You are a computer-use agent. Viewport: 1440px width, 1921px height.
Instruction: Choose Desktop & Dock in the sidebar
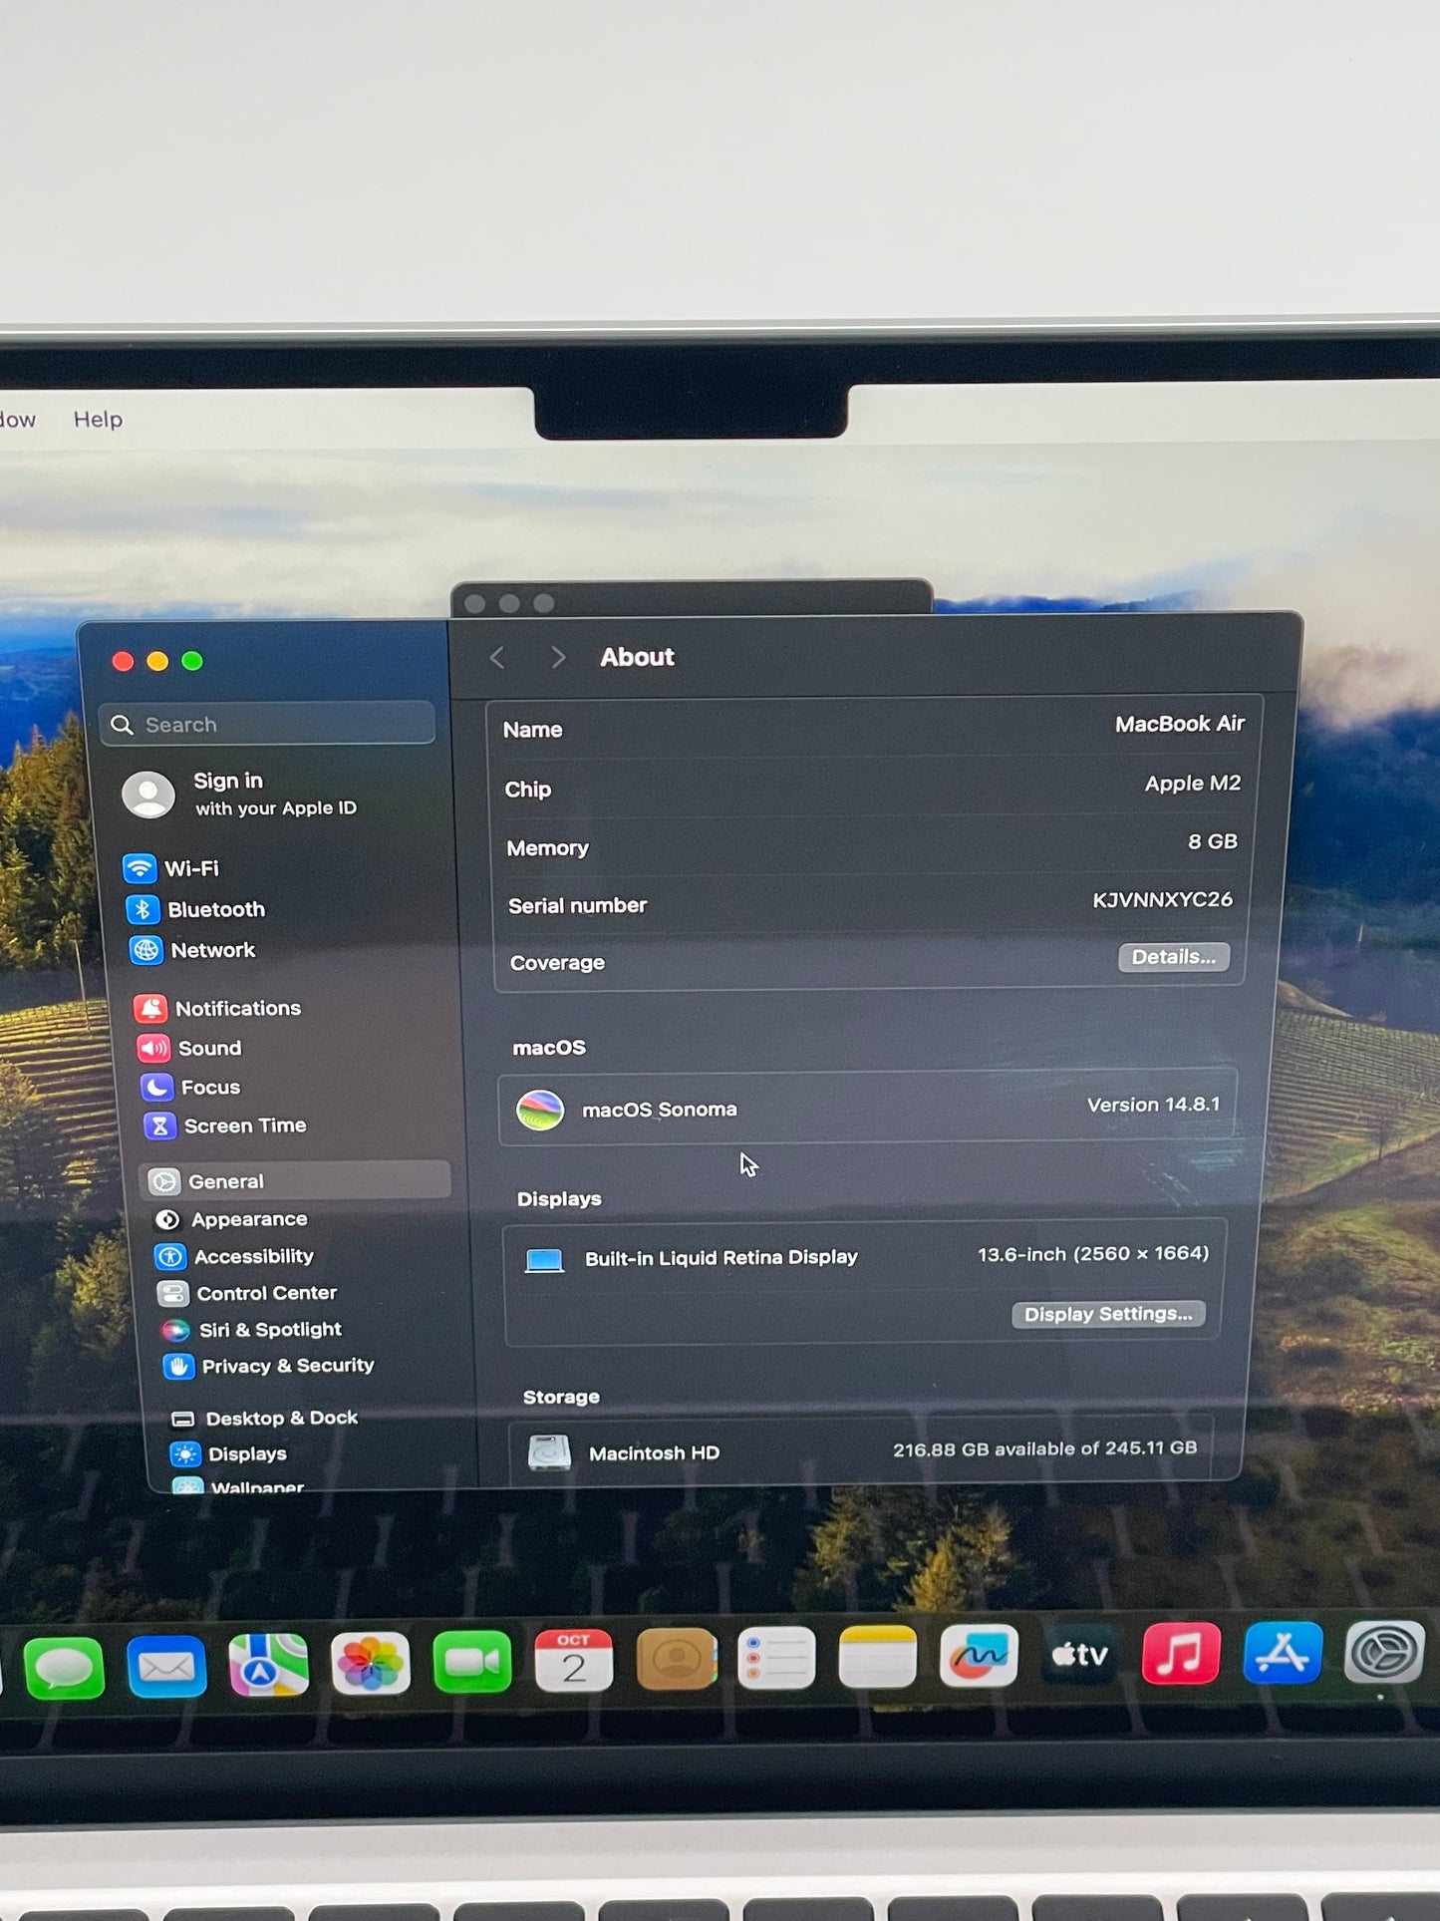tap(264, 1418)
